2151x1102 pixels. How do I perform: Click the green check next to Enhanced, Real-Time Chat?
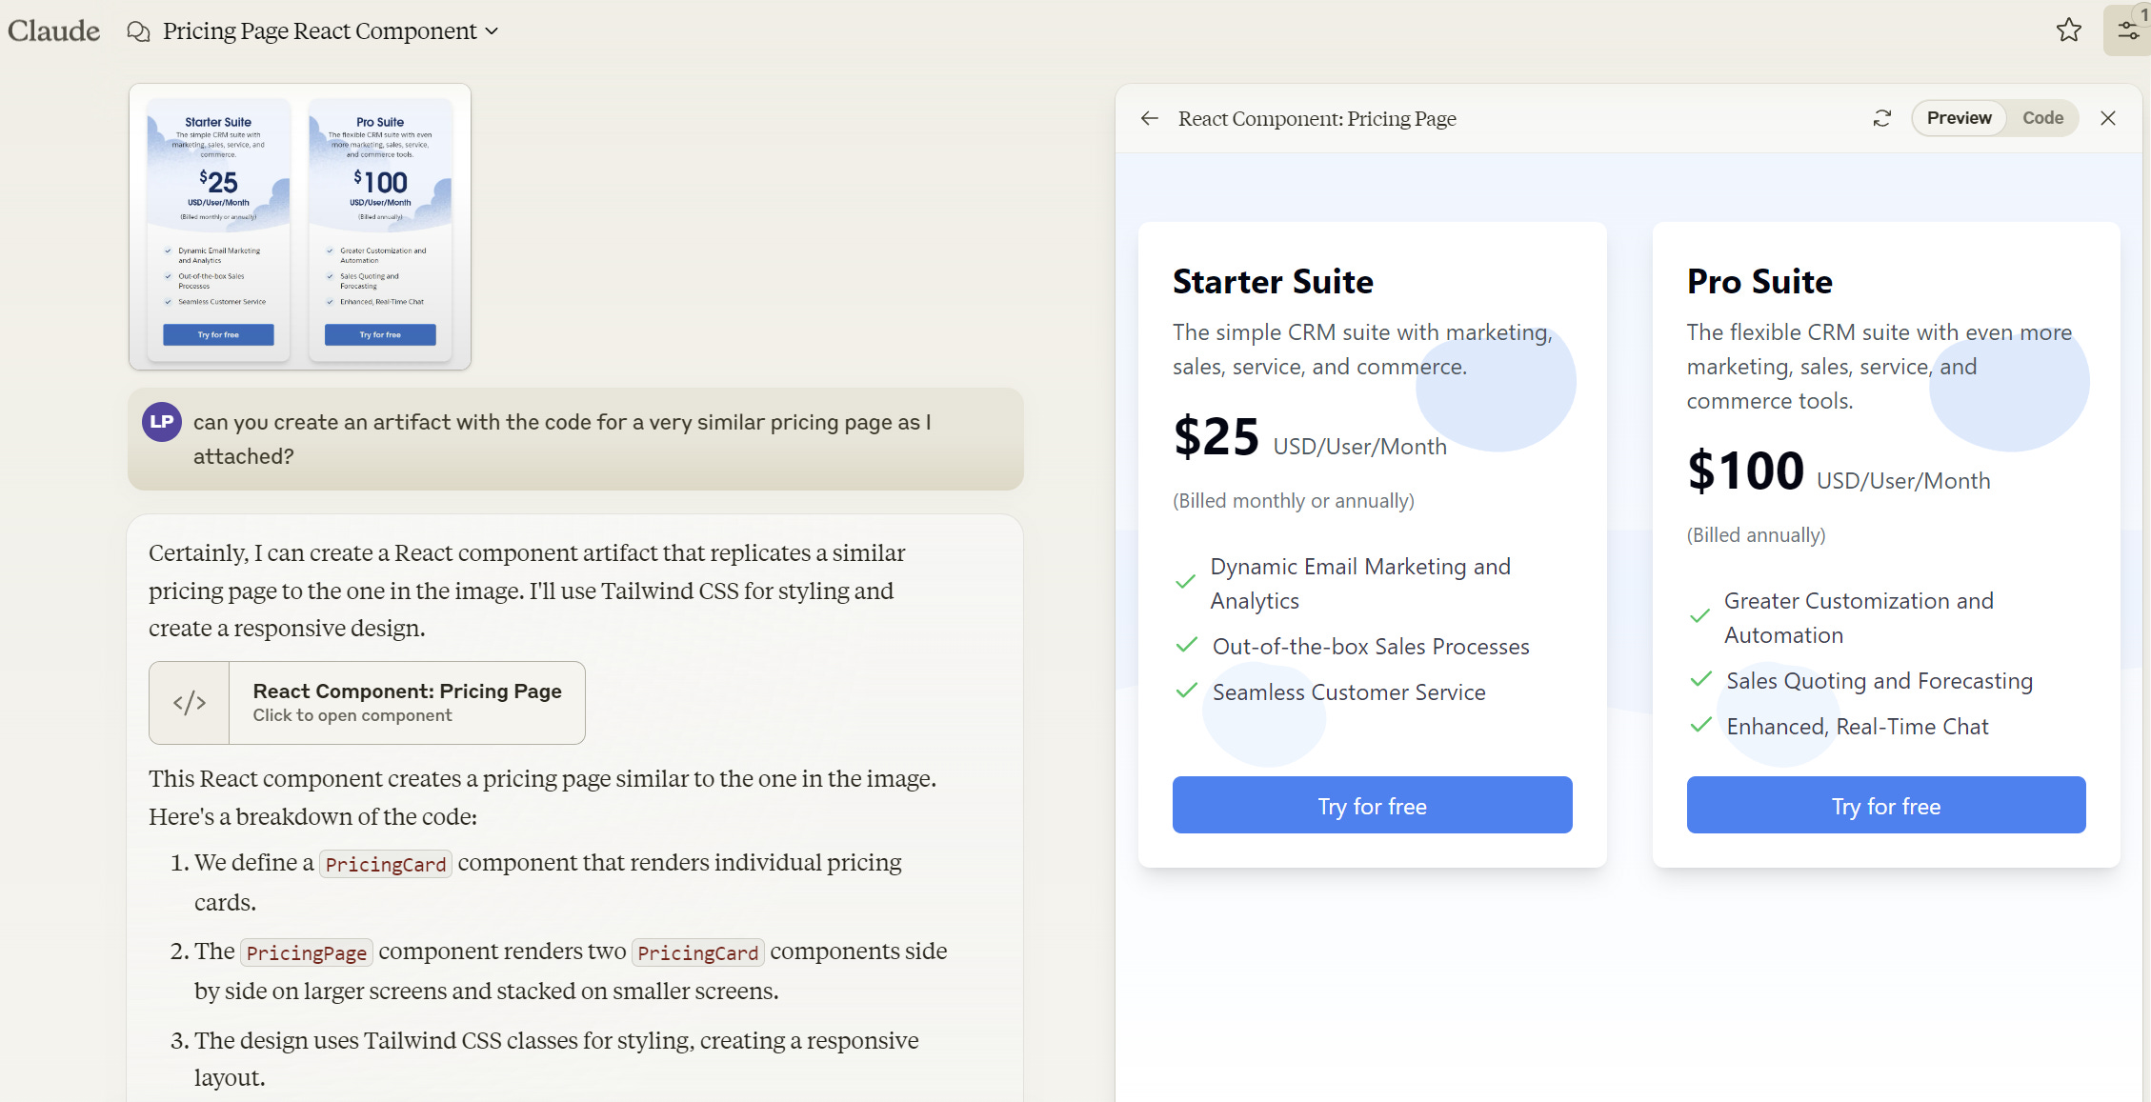(1700, 725)
